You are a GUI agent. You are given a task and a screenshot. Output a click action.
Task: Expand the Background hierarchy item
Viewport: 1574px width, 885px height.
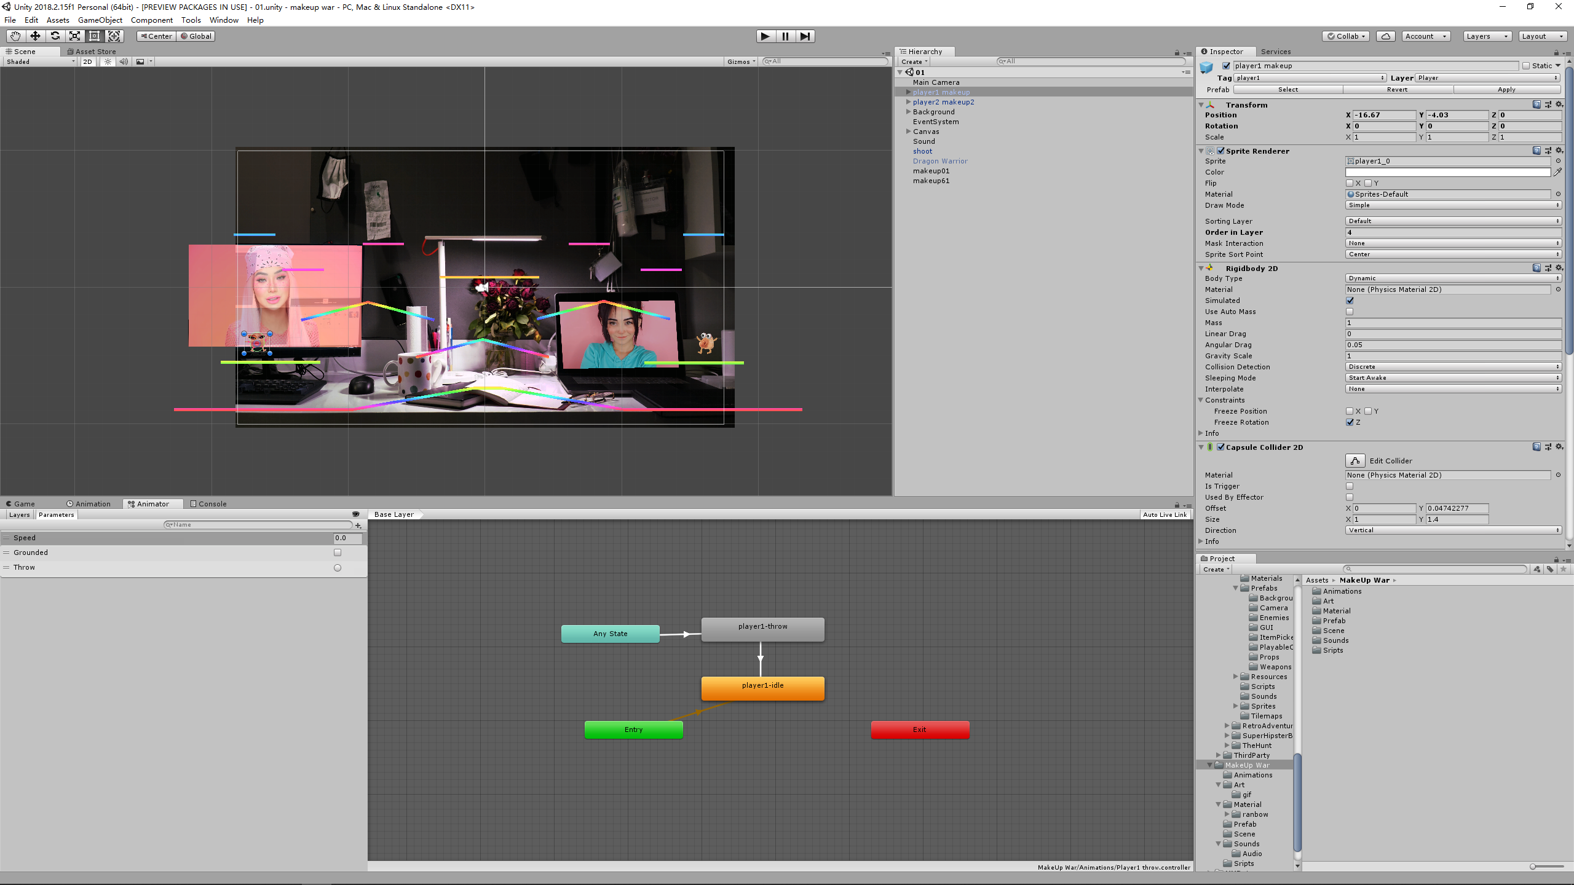908,112
